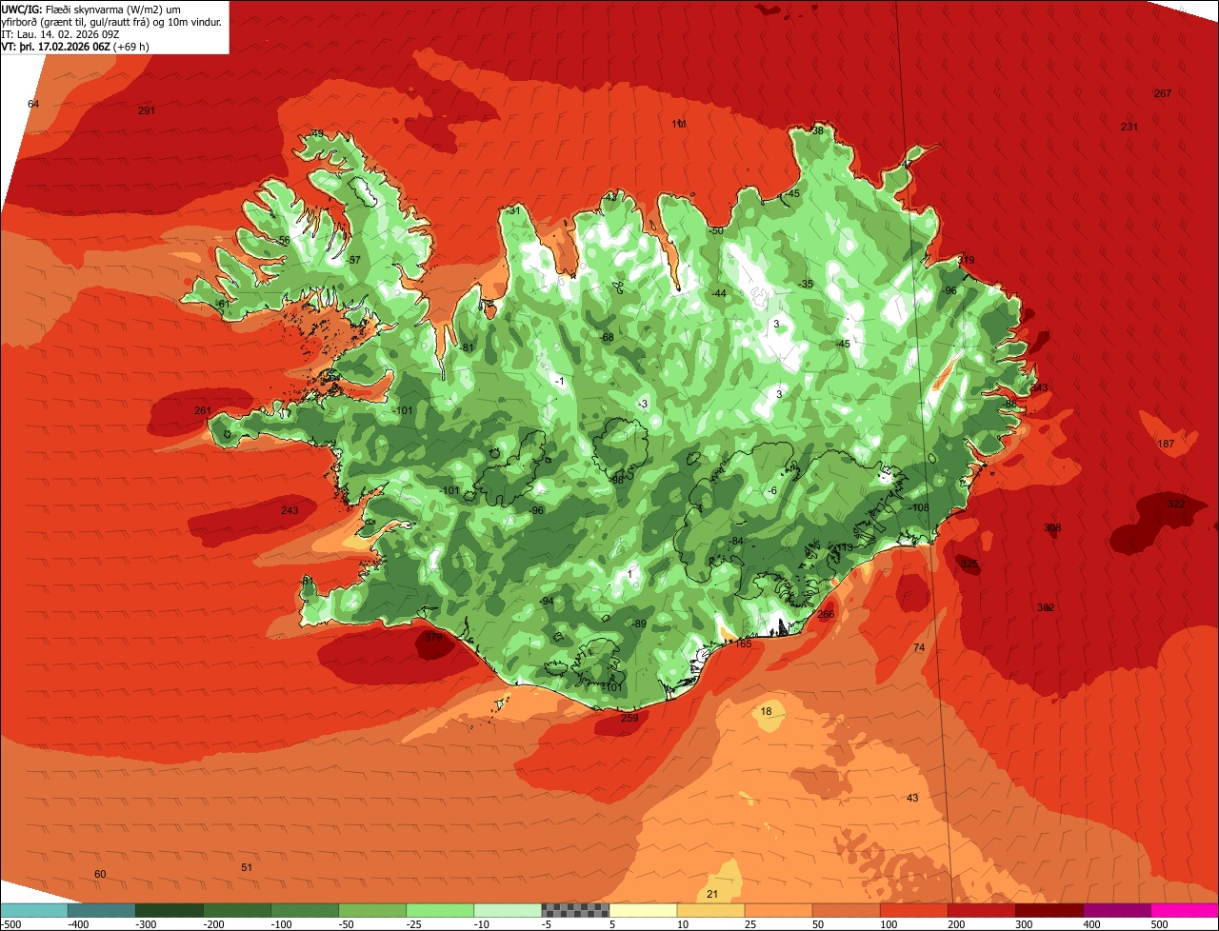
Task: Click map value '267' in northeast sea
Action: coord(1162,93)
